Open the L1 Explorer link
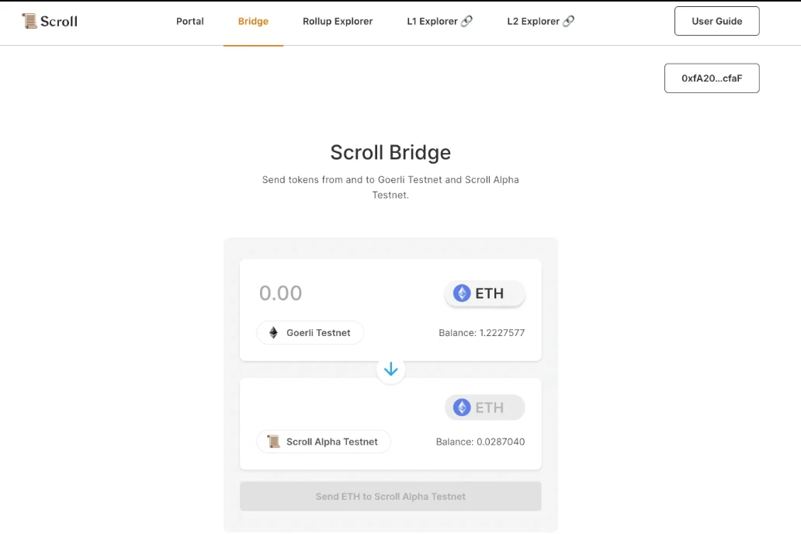This screenshot has height=534, width=801. (432, 22)
